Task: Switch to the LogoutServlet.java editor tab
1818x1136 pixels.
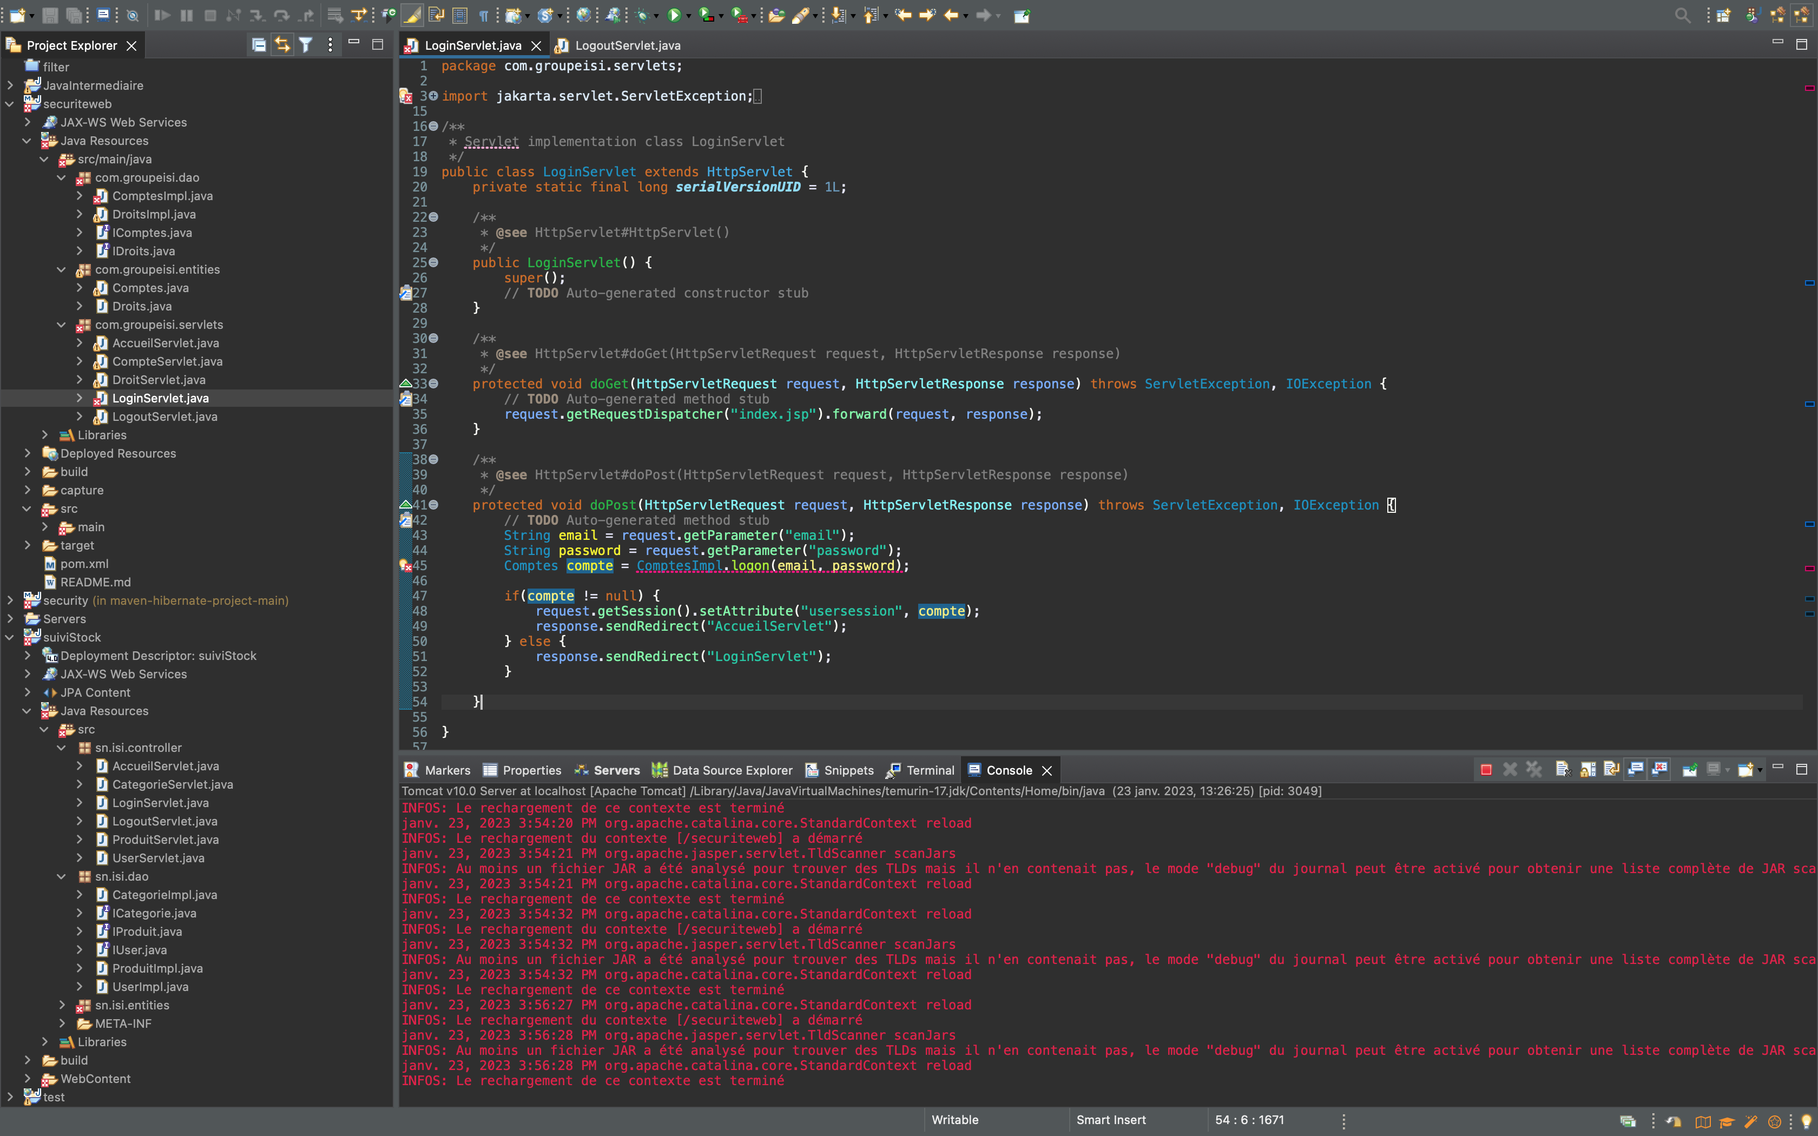Action: [627, 45]
